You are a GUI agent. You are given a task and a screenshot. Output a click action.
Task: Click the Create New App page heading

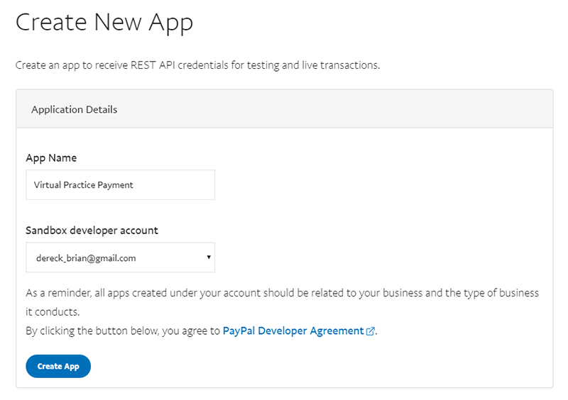[x=104, y=23]
